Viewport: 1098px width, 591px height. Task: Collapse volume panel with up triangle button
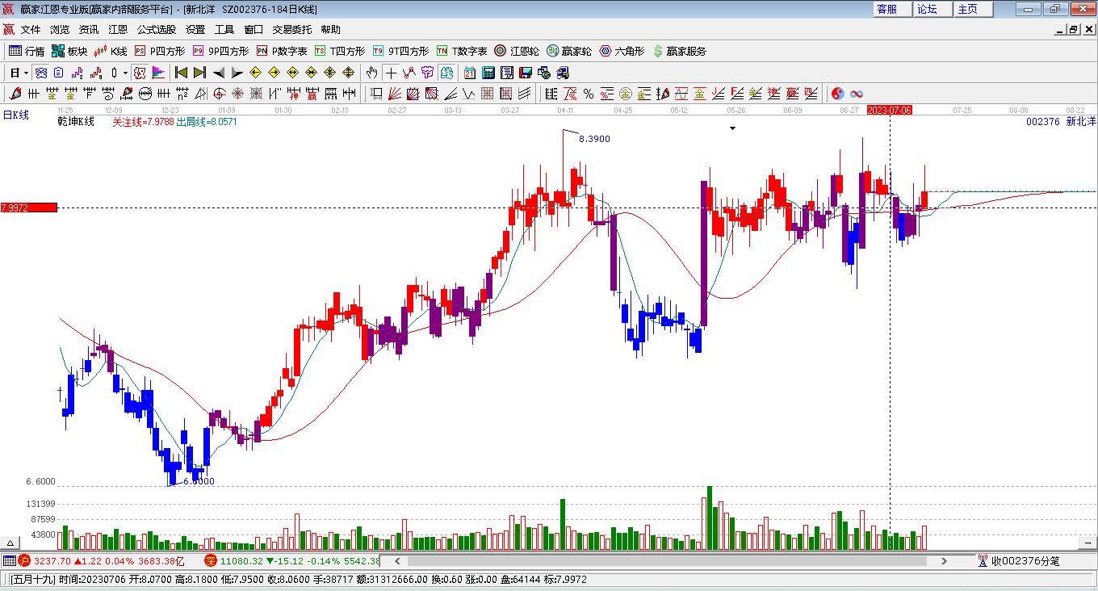pyautogui.click(x=11, y=543)
